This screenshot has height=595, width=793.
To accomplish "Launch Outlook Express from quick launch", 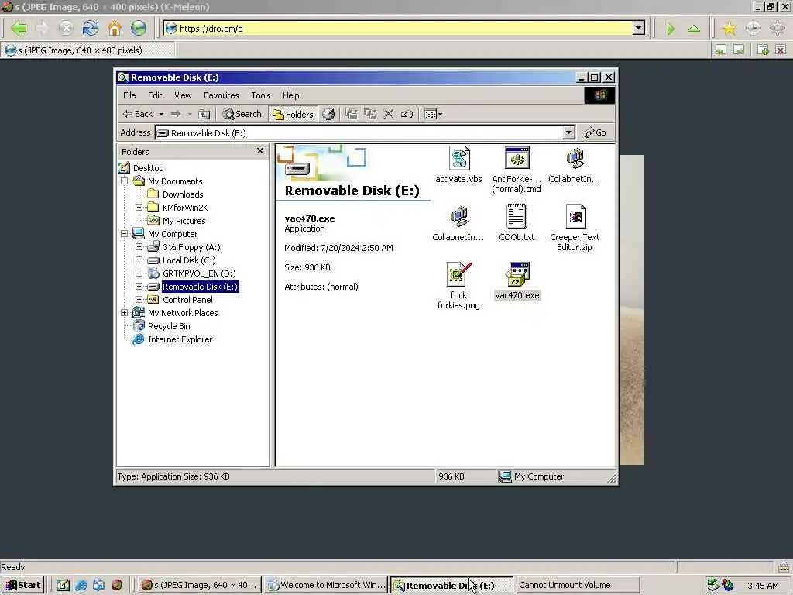I will click(x=98, y=585).
